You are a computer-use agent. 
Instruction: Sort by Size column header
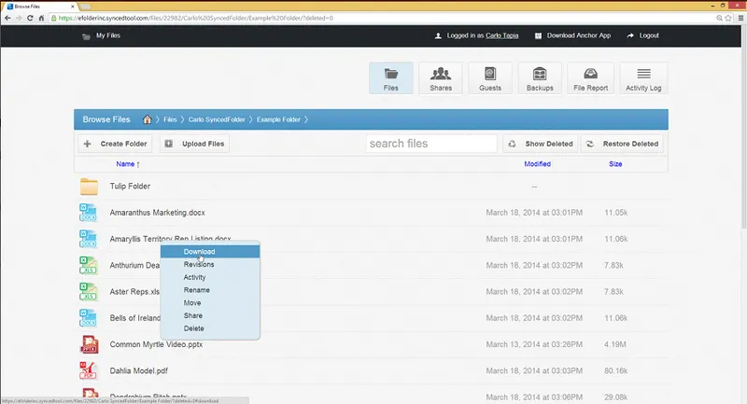pyautogui.click(x=615, y=164)
